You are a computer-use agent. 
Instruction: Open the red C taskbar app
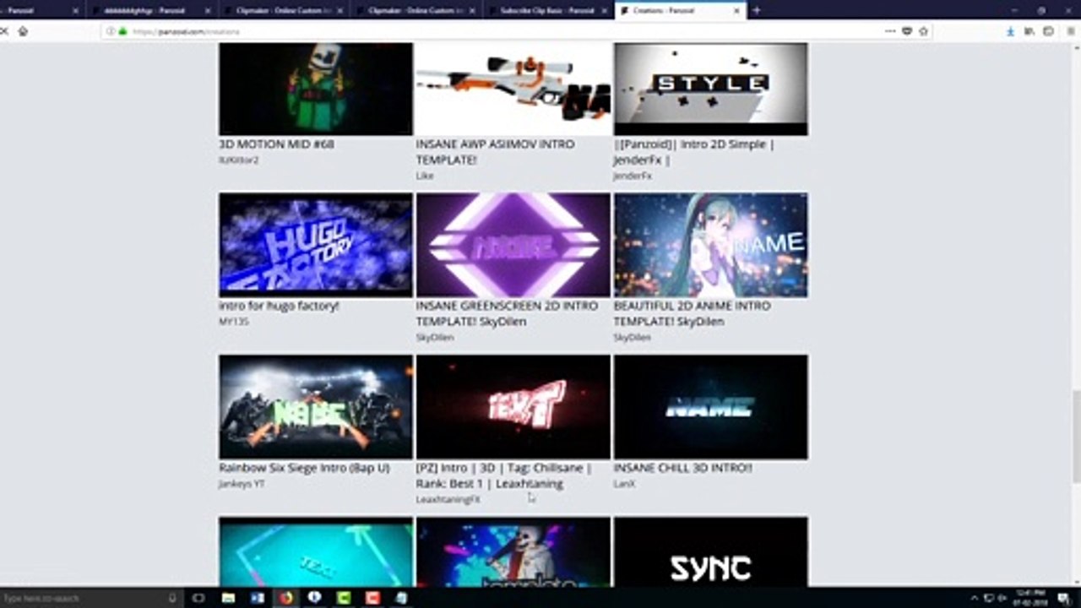click(372, 598)
